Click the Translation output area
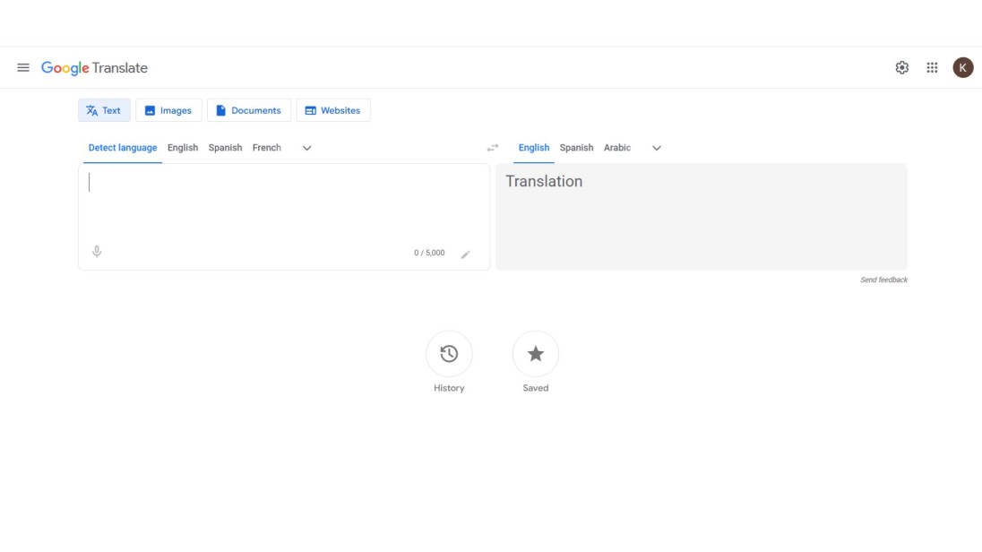Viewport: 982px width, 552px height. (701, 217)
